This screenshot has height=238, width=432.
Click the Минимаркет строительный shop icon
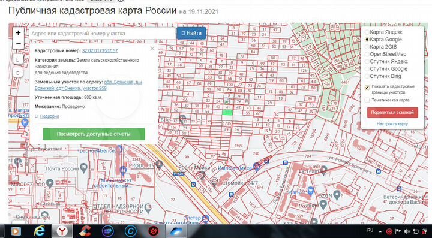pos(124,170)
